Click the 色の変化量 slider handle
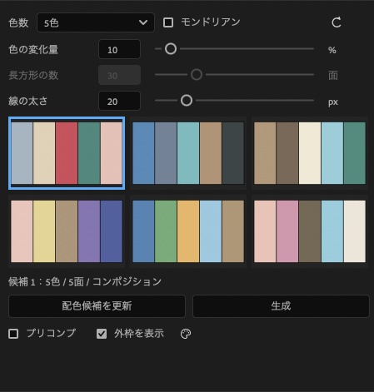The height and width of the screenshot is (392, 374). tap(171, 49)
